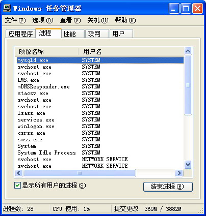This screenshot has height=216, width=206.
Task: Click the vertical scrollbar down arrow
Action: click(x=188, y=164)
